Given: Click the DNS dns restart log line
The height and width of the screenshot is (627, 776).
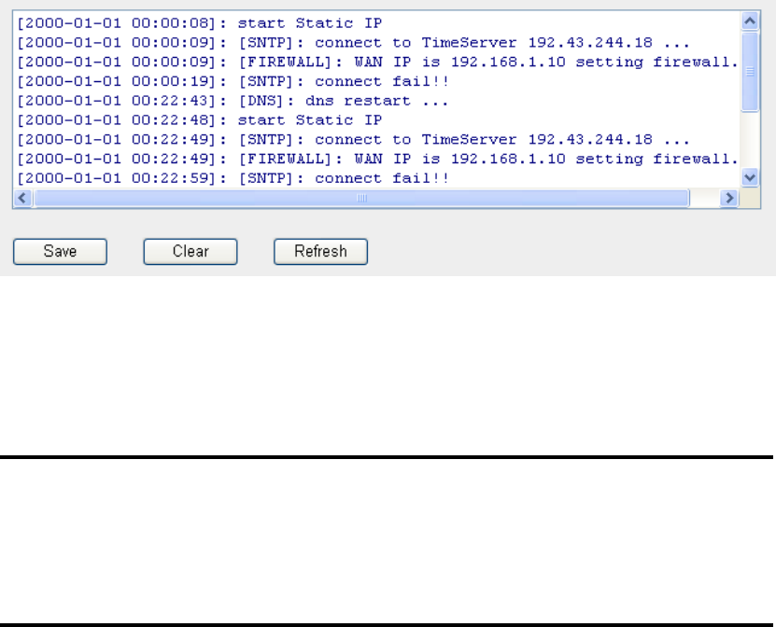Looking at the screenshot, I should 233,101.
